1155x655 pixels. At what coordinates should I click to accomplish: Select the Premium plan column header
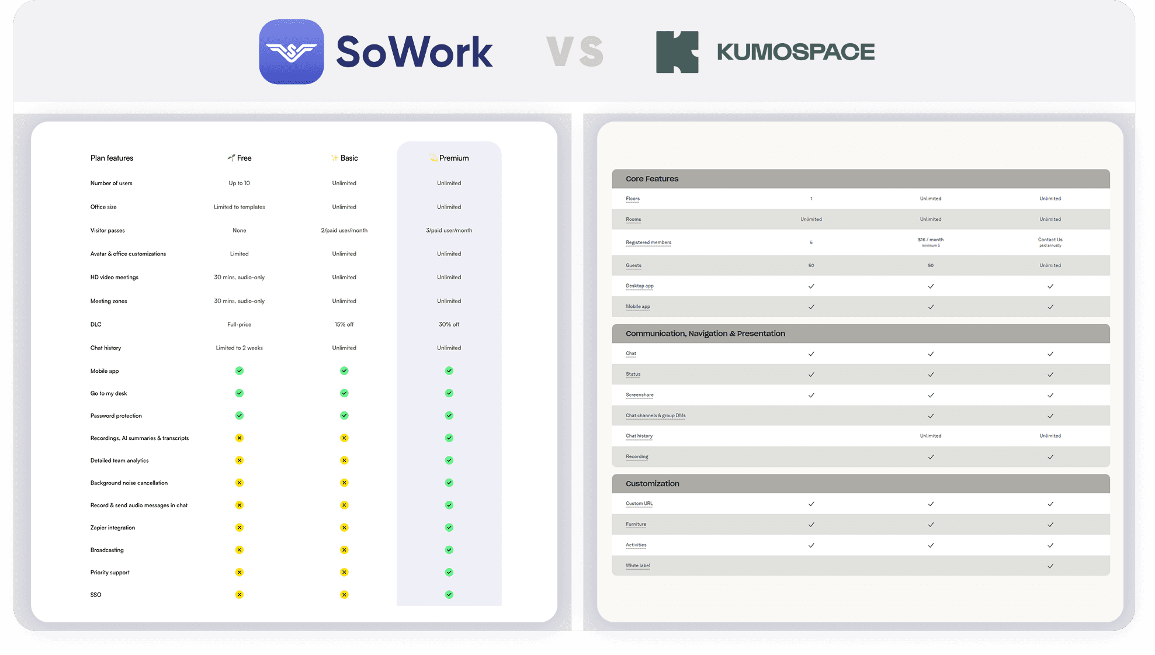[x=449, y=158]
